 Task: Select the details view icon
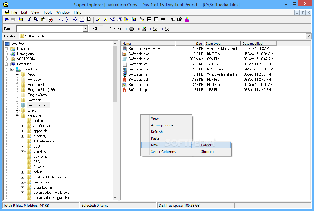[x=82, y=19]
